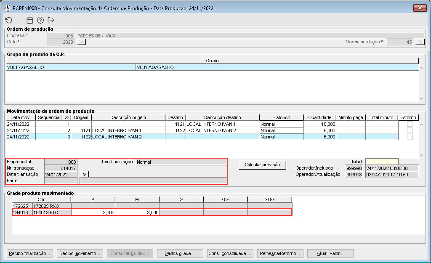Click the window document icon in title bar
Viewport: 431px width, 263px height.
8,8
